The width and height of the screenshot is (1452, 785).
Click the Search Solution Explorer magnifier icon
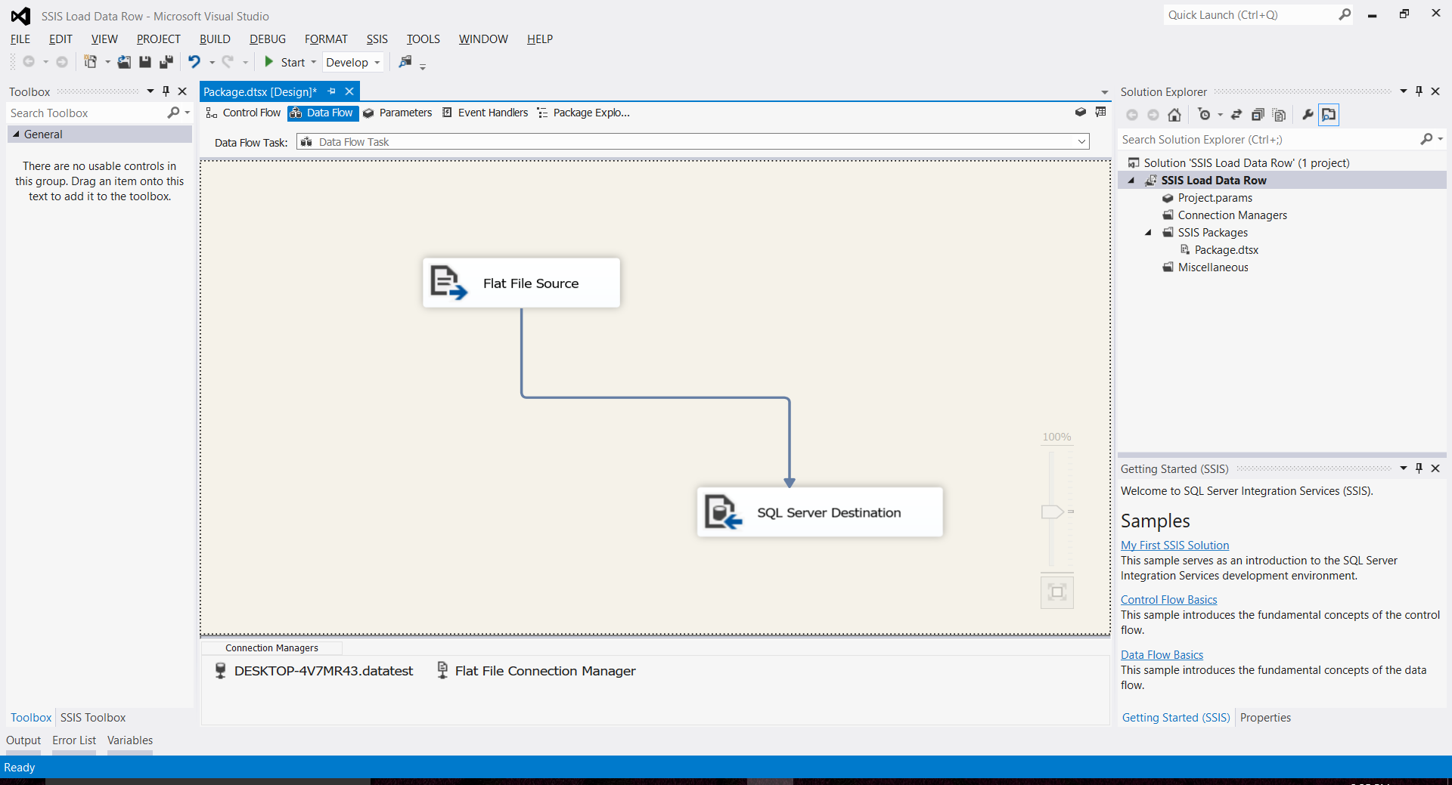click(x=1426, y=139)
